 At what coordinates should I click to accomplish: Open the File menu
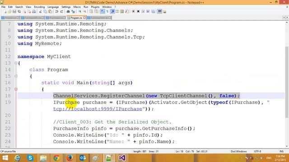(3, 7)
